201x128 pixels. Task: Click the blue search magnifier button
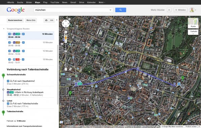click(x=121, y=10)
